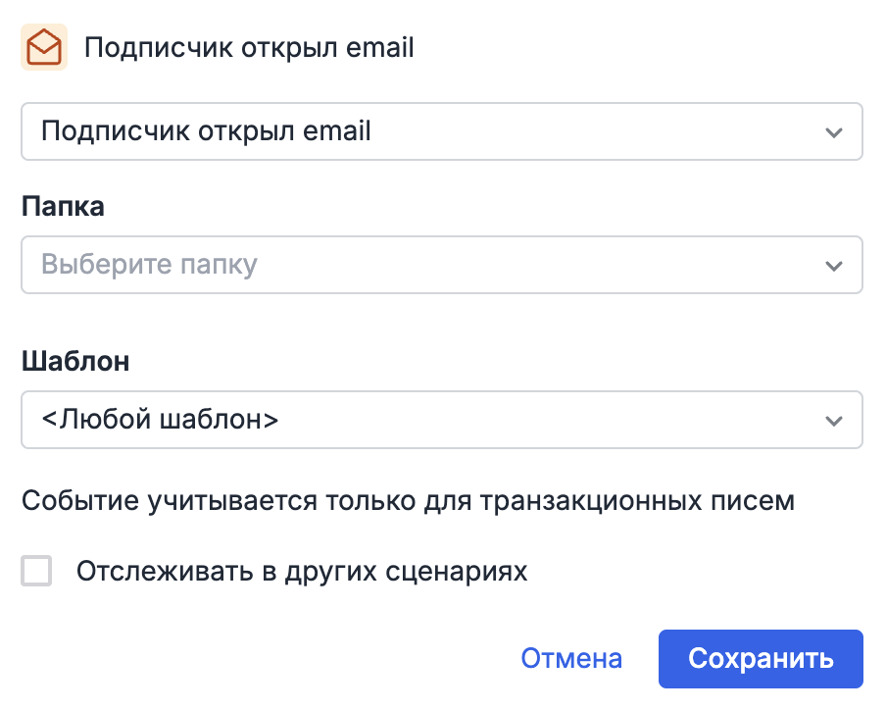
Task: Click the chevron on the event type field
Action: (x=834, y=131)
